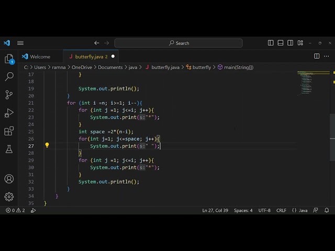Click the for loop on line 22

click(116, 110)
